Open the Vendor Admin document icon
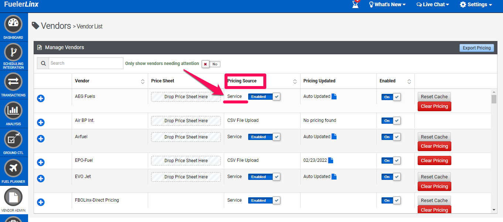 point(13,197)
